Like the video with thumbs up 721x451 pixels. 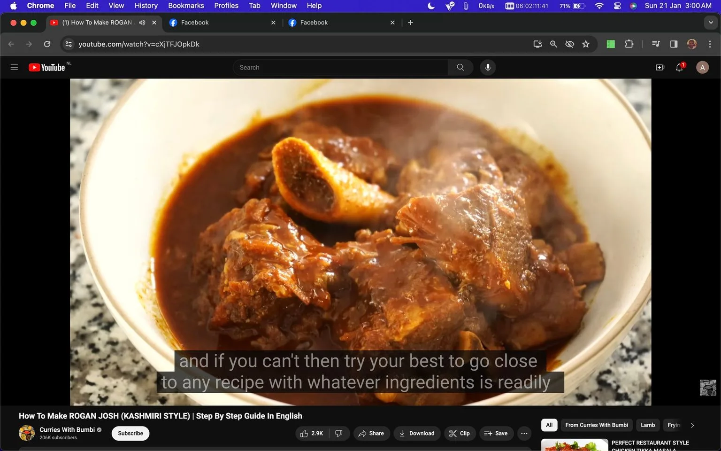pos(312,433)
